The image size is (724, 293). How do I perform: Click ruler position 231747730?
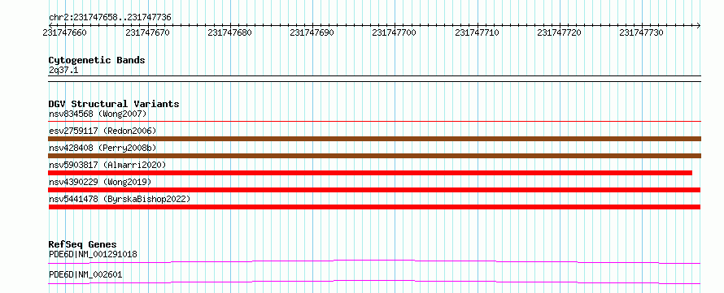coord(641,32)
